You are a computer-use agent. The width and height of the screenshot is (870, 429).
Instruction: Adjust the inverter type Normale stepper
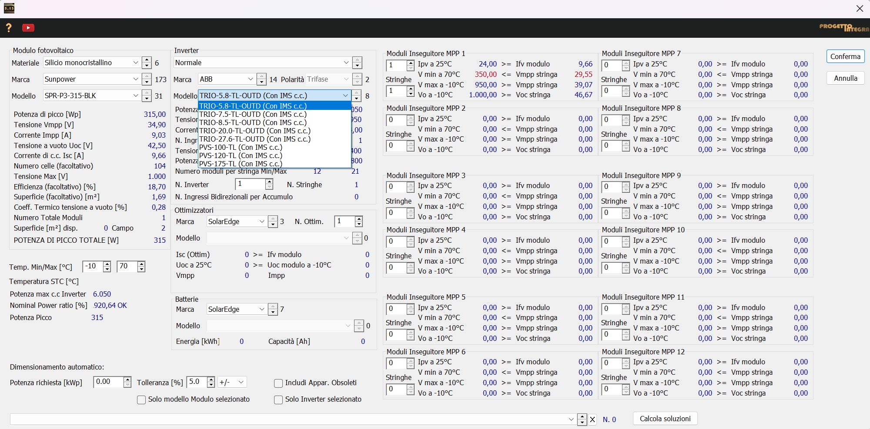tap(357, 63)
